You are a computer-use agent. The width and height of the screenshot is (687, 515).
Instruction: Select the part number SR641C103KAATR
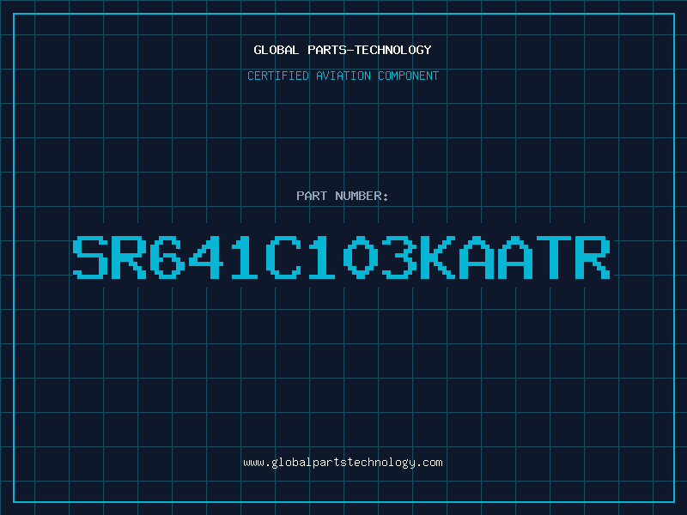[x=341, y=257]
